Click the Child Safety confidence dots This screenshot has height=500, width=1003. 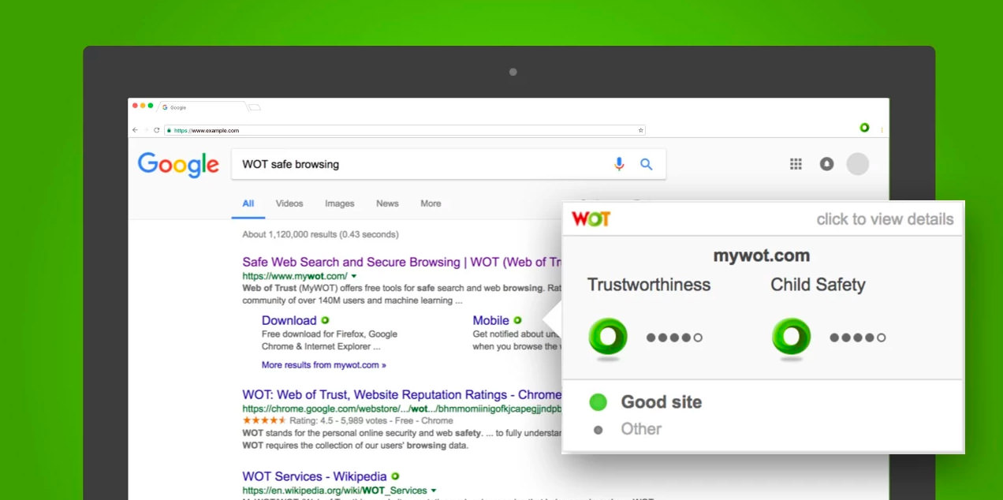coord(858,338)
